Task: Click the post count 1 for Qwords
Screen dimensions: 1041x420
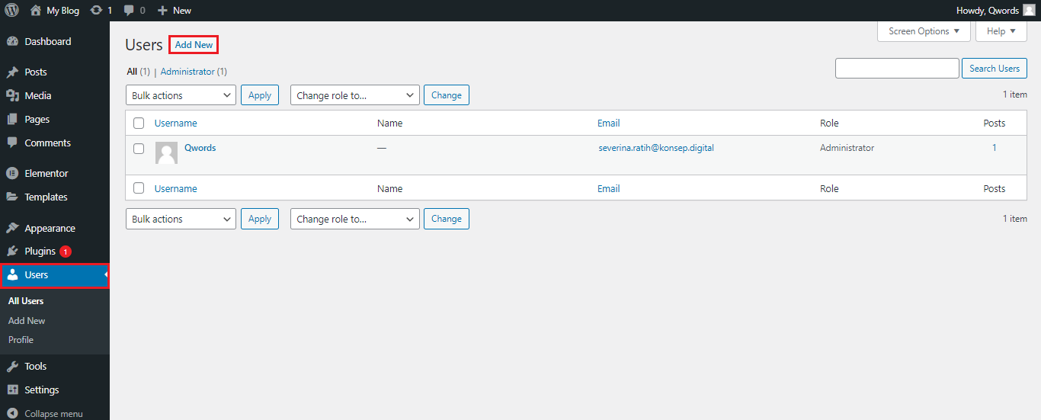Action: click(x=995, y=148)
